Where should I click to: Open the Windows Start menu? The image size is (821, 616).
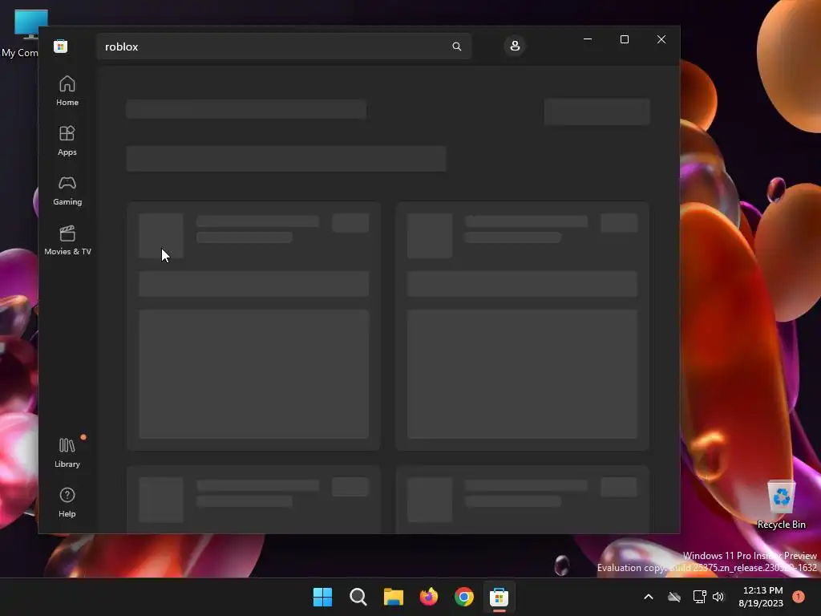pyautogui.click(x=322, y=597)
